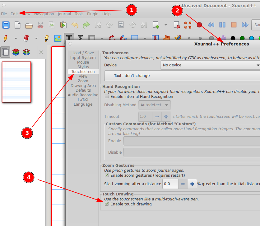Viewport: 260px width, 226px height.
Task: Increase zoom start distance with plus button
Action: [x=192, y=184]
